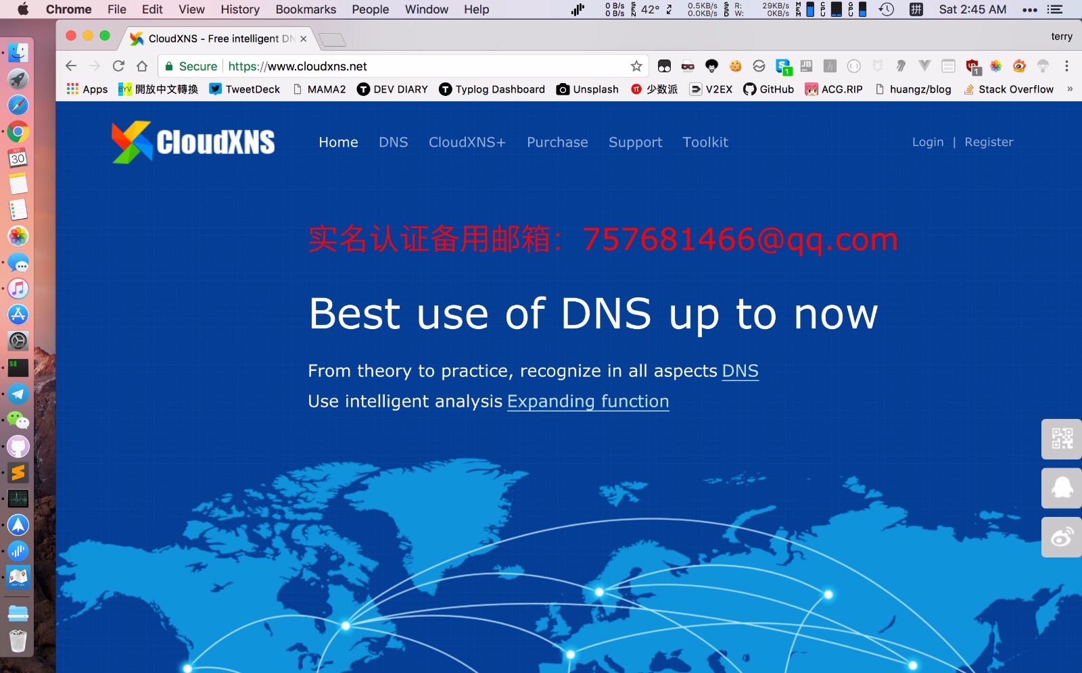This screenshot has height=673, width=1082.
Task: Click the Login link
Action: [928, 142]
